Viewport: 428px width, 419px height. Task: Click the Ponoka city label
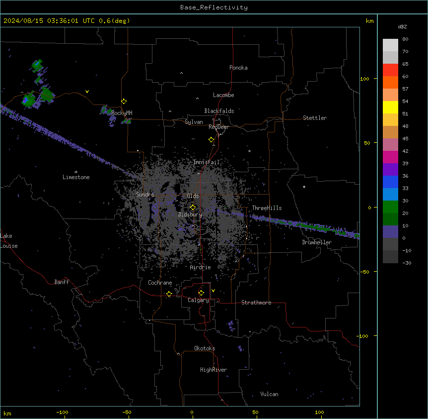coord(238,68)
